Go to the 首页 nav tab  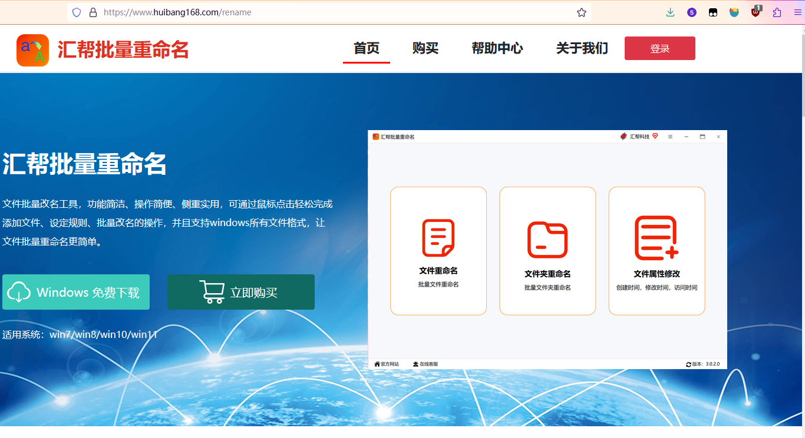(x=367, y=48)
